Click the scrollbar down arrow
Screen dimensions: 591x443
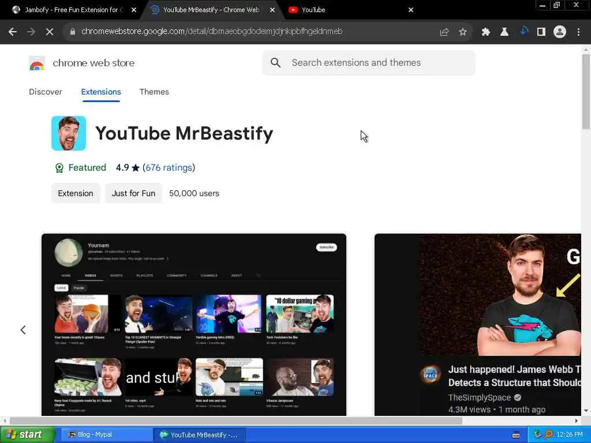pos(586,411)
